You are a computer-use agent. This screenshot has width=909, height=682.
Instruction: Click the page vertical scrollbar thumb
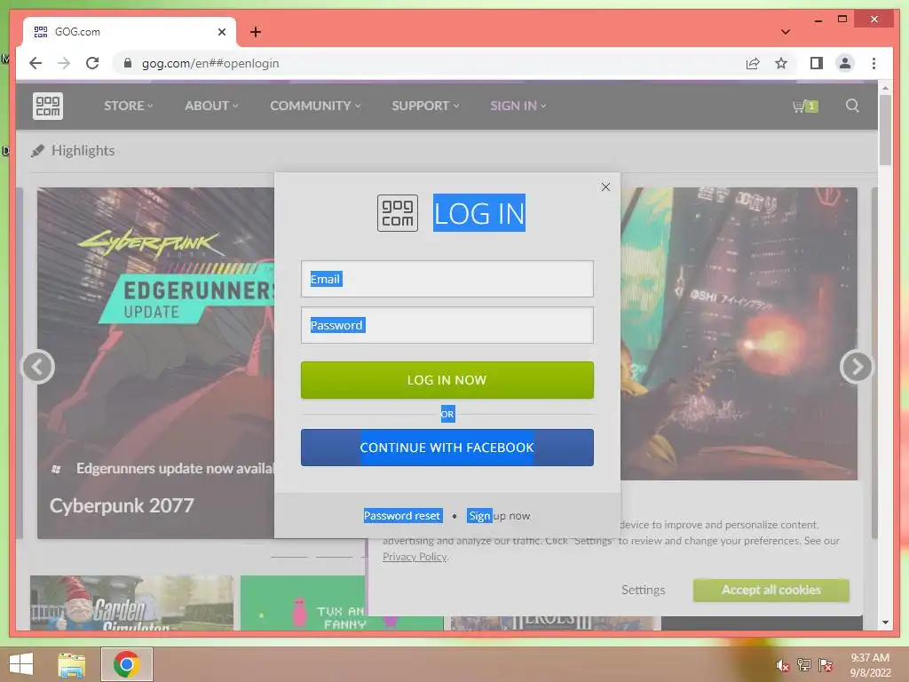point(885,131)
